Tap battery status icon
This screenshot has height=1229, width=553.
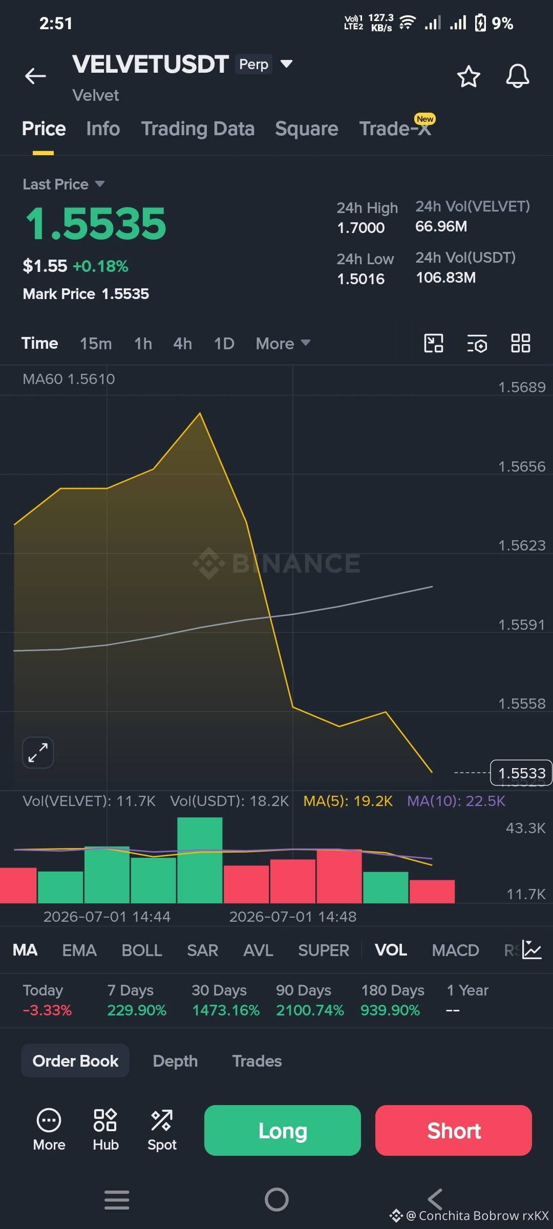[x=480, y=23]
